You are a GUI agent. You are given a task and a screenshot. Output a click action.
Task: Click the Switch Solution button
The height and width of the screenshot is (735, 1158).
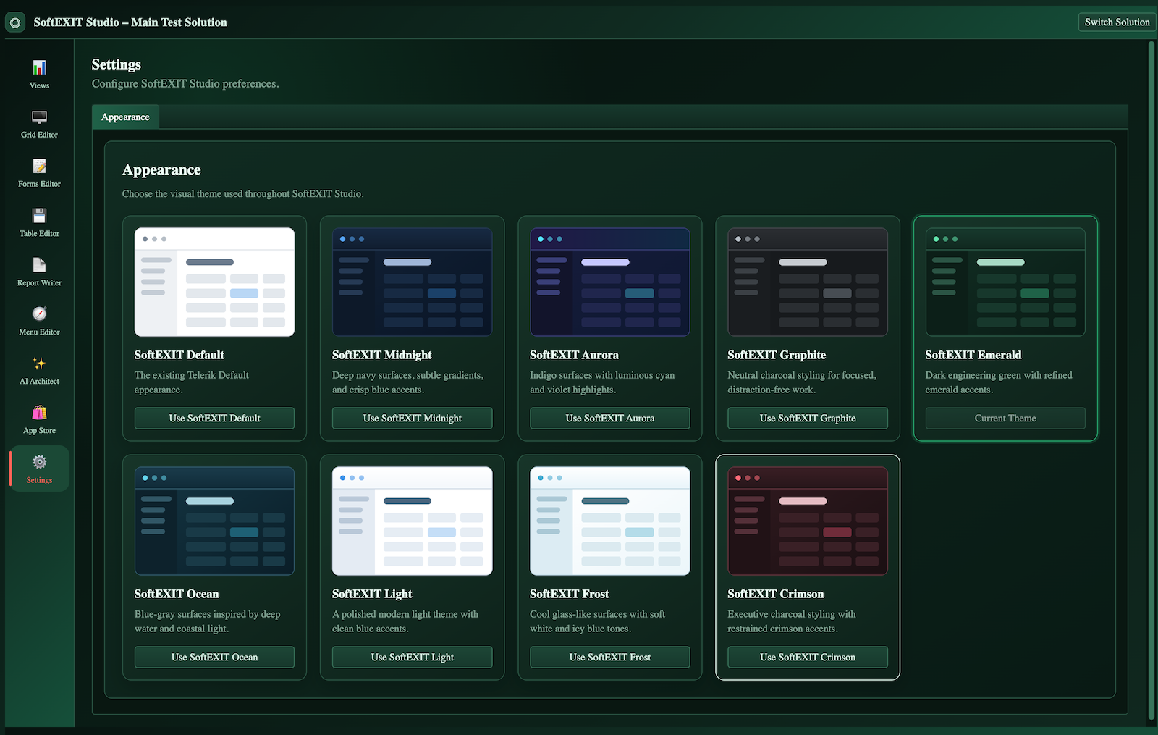pyautogui.click(x=1117, y=22)
